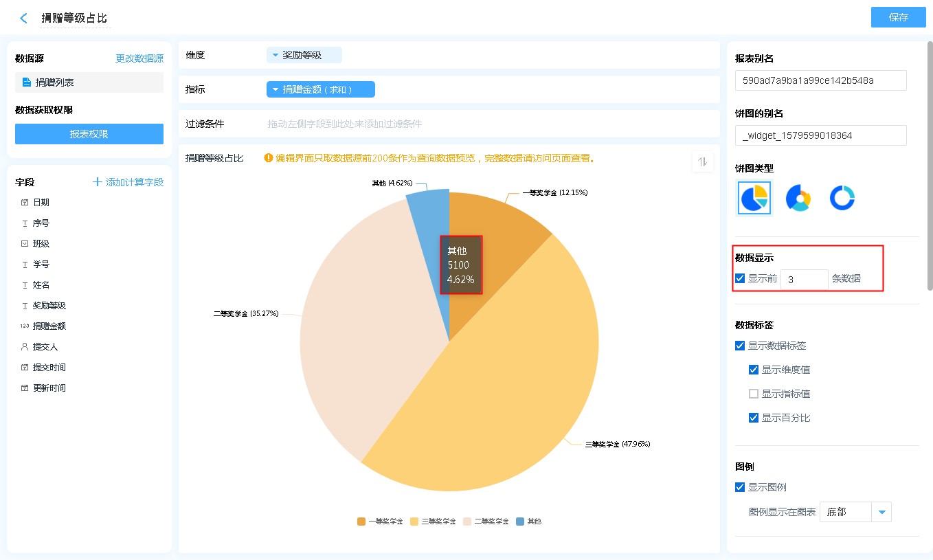The height and width of the screenshot is (560, 933).
Task: Toggle 显示前 N 条数据 checkbox
Action: click(740, 278)
